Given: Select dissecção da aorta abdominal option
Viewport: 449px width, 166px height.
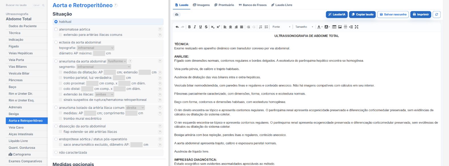Looking at the screenshot, I should pyautogui.click(x=56, y=126).
